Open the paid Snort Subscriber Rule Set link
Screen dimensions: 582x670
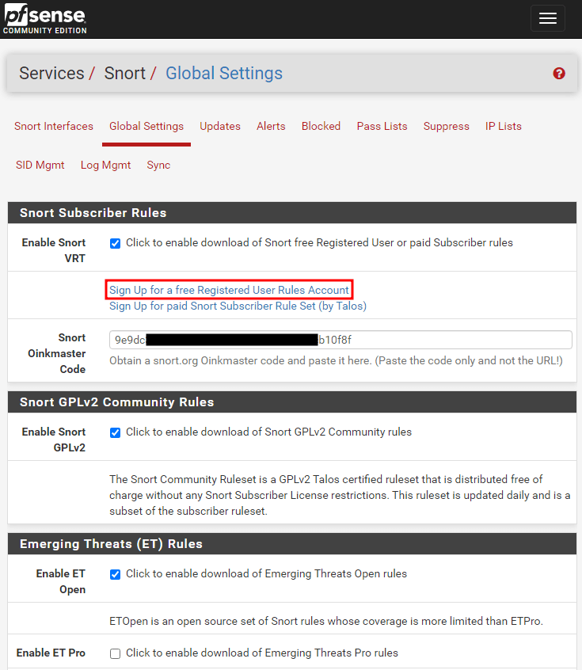[x=238, y=306]
